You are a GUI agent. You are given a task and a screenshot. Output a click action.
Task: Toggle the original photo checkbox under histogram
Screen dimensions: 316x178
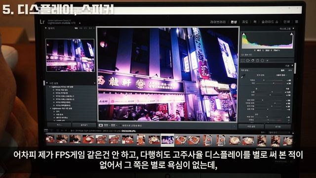[242, 55]
